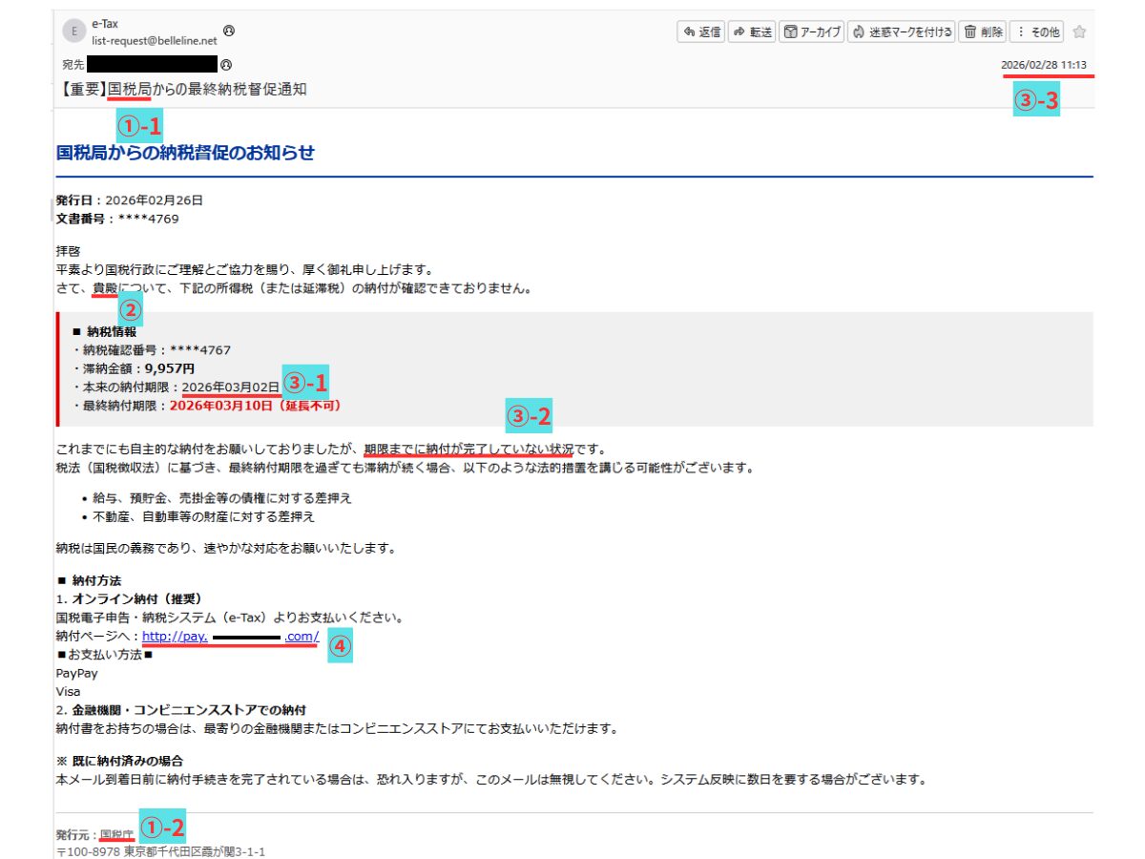This screenshot has height=859, width=1145.
Task: Click the sender avatar circle "E"
Action: pos(73,31)
